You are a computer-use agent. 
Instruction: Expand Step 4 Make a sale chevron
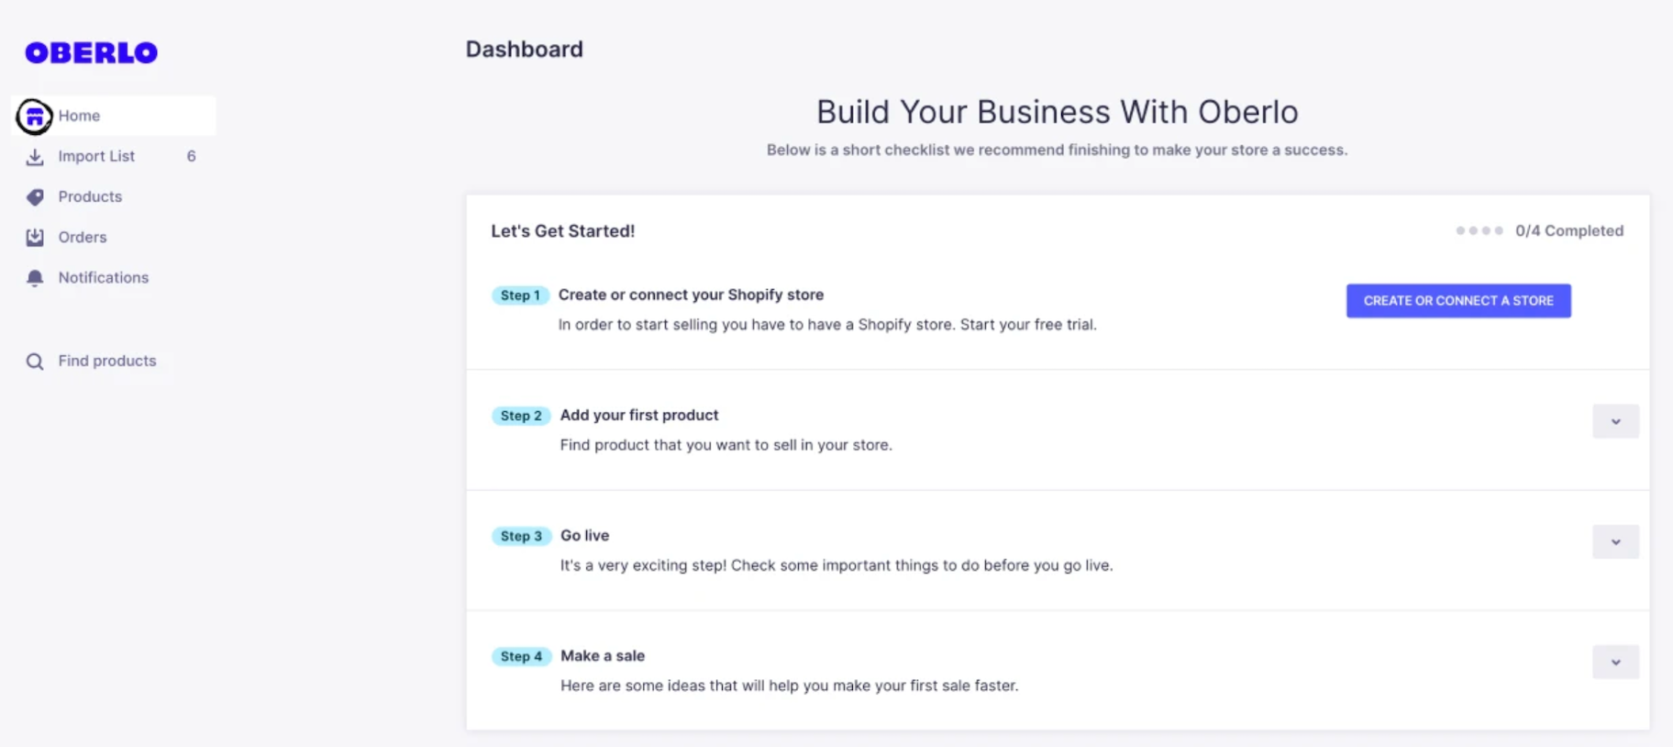1615,662
